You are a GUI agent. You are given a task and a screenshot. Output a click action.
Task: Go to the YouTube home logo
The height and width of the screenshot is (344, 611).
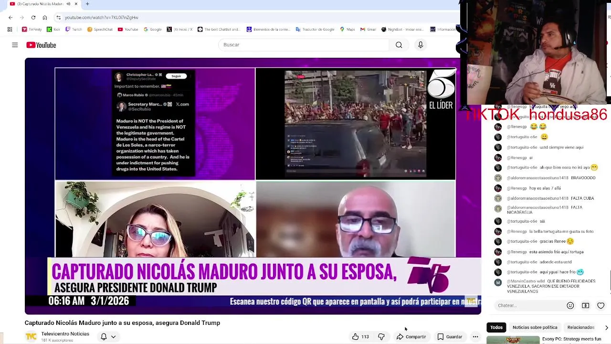pyautogui.click(x=41, y=45)
